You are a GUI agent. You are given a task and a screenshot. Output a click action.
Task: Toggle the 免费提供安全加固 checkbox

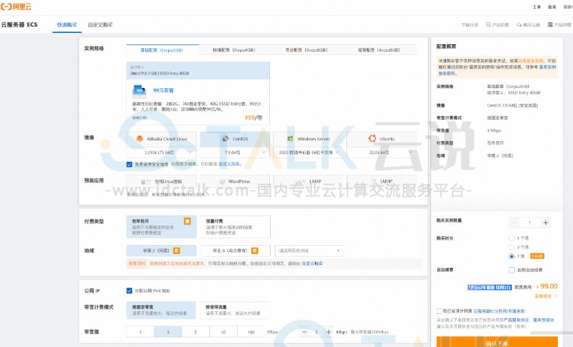click(x=129, y=165)
